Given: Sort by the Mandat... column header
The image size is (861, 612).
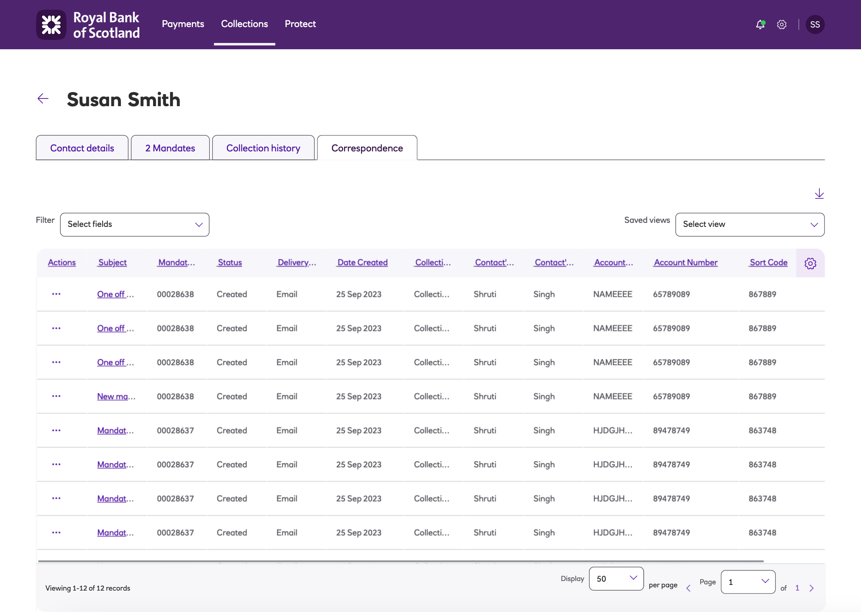Looking at the screenshot, I should coord(176,262).
